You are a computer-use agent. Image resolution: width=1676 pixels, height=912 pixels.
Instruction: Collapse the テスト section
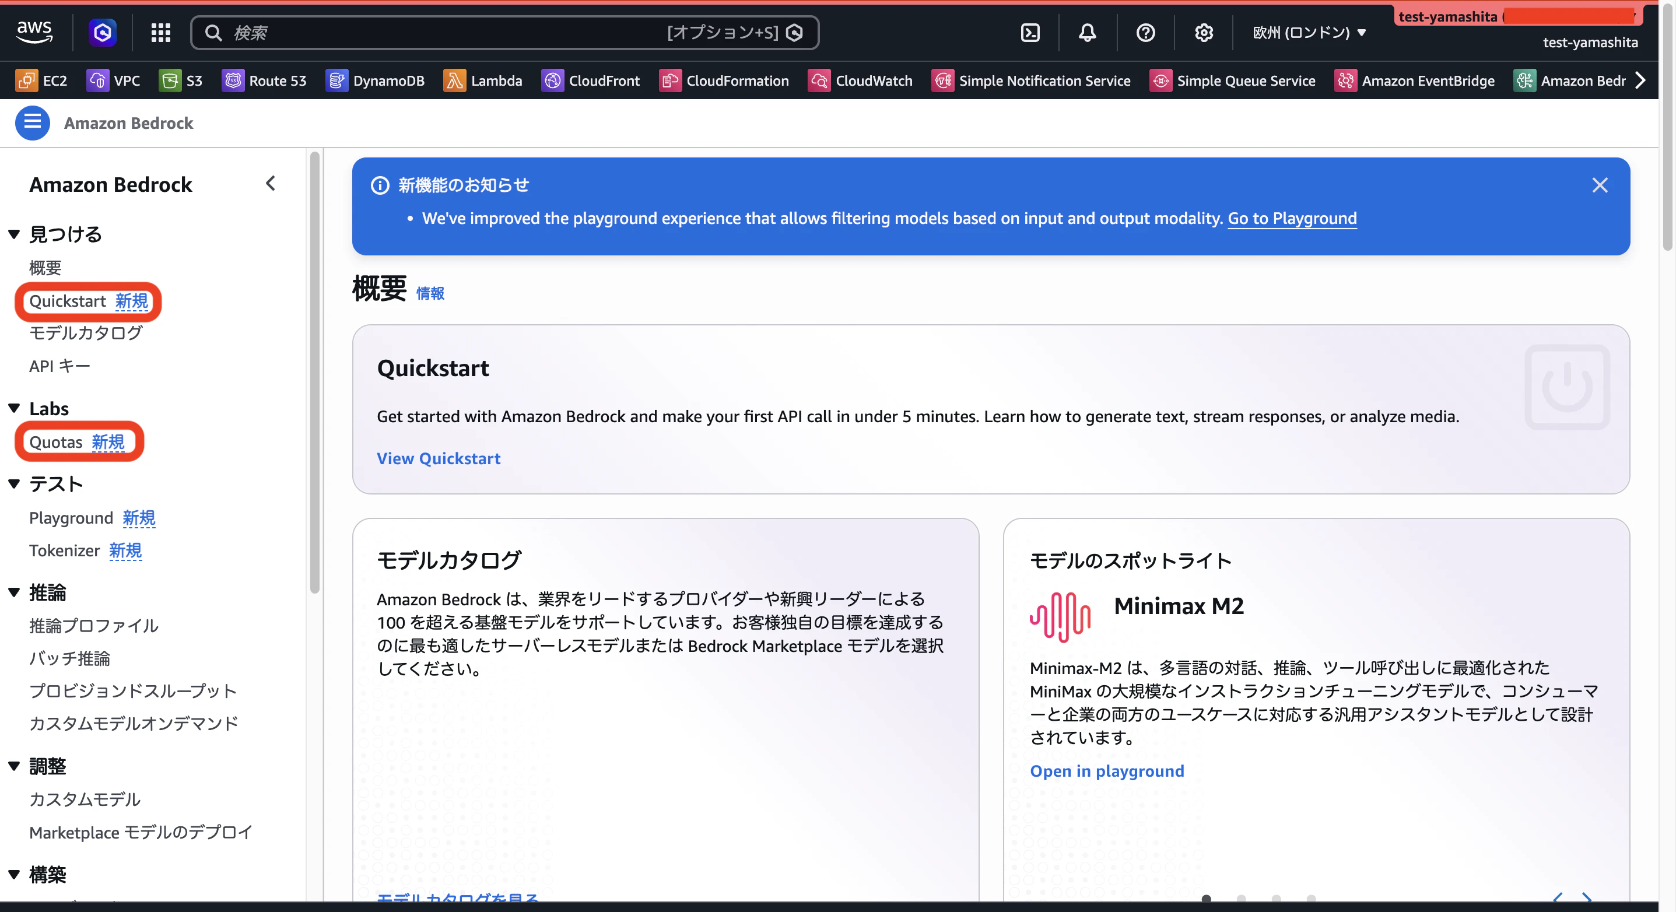click(13, 483)
